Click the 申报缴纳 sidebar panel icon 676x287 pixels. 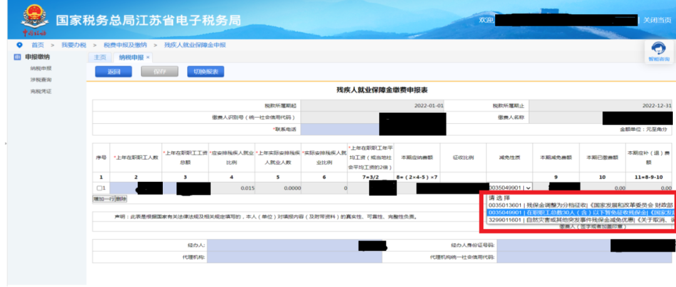[x=18, y=57]
